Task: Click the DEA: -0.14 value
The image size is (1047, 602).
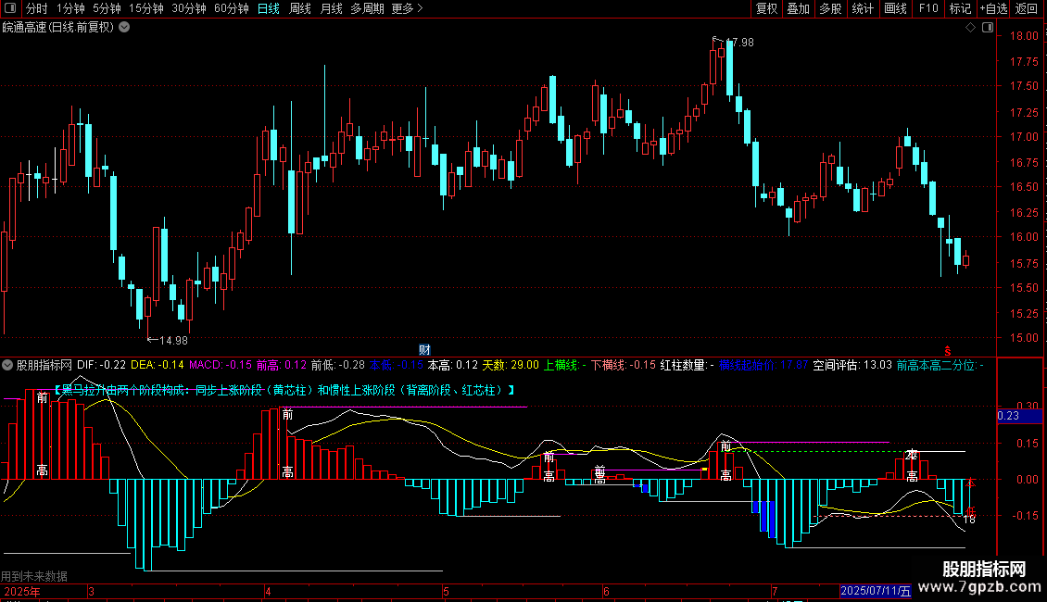Action: pos(158,365)
